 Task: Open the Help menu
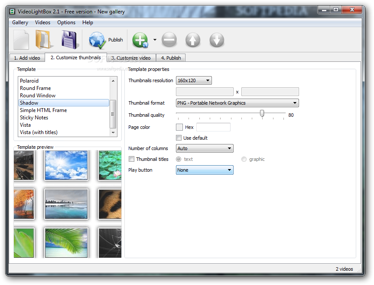pos(88,22)
